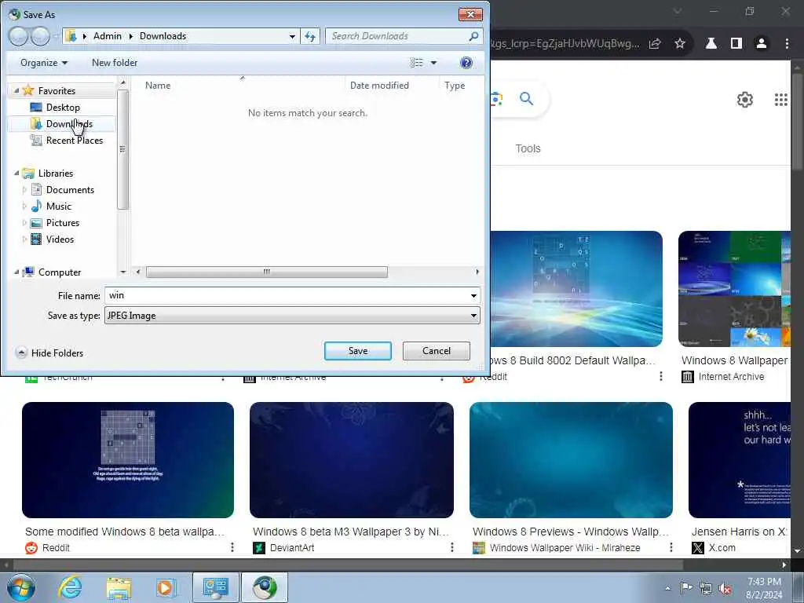The height and width of the screenshot is (603, 804).
Task: Click Hide Folders toggle
Action: 49,353
